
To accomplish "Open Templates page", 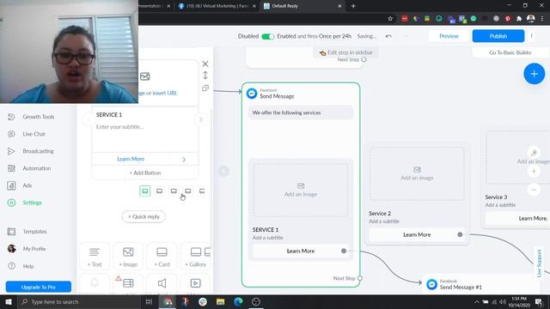I will (x=34, y=231).
